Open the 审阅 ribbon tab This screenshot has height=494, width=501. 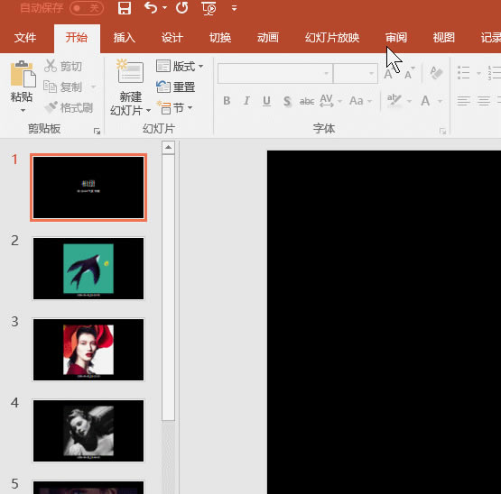[x=396, y=38]
